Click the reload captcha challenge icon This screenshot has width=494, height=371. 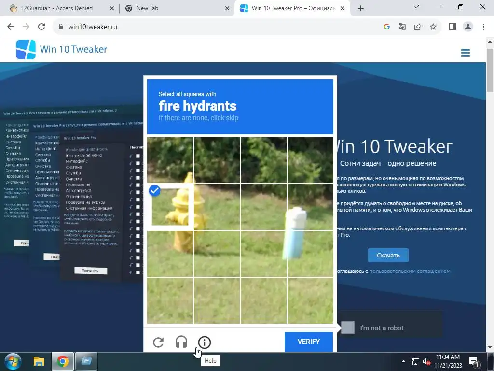[158, 342]
